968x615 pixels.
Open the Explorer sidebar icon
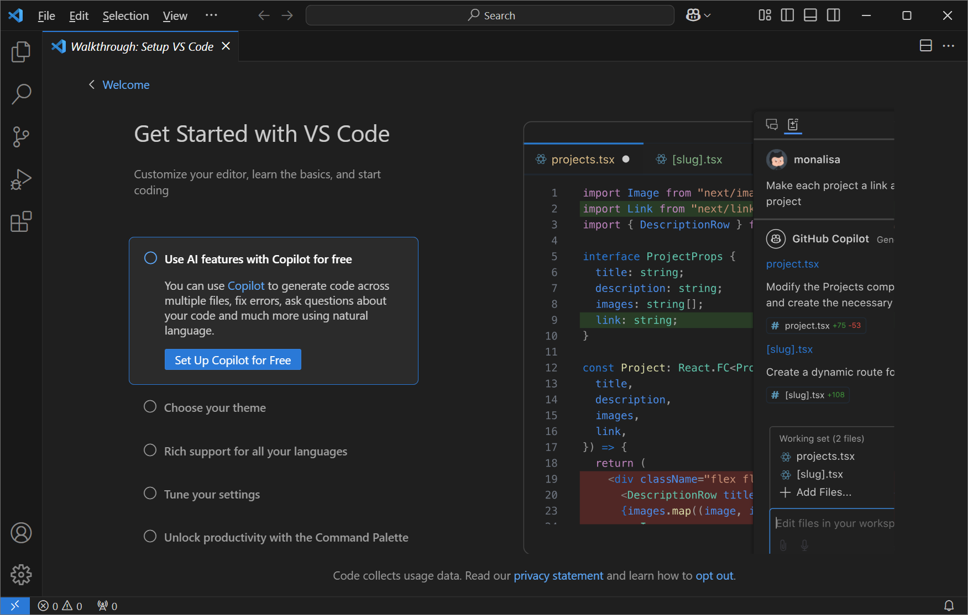click(x=21, y=51)
